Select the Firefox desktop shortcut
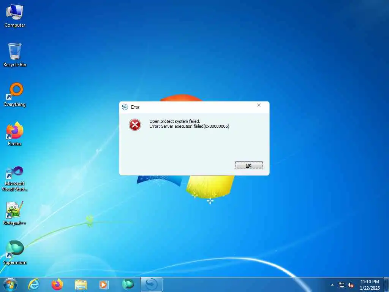This screenshot has width=389, height=292. coord(15,134)
